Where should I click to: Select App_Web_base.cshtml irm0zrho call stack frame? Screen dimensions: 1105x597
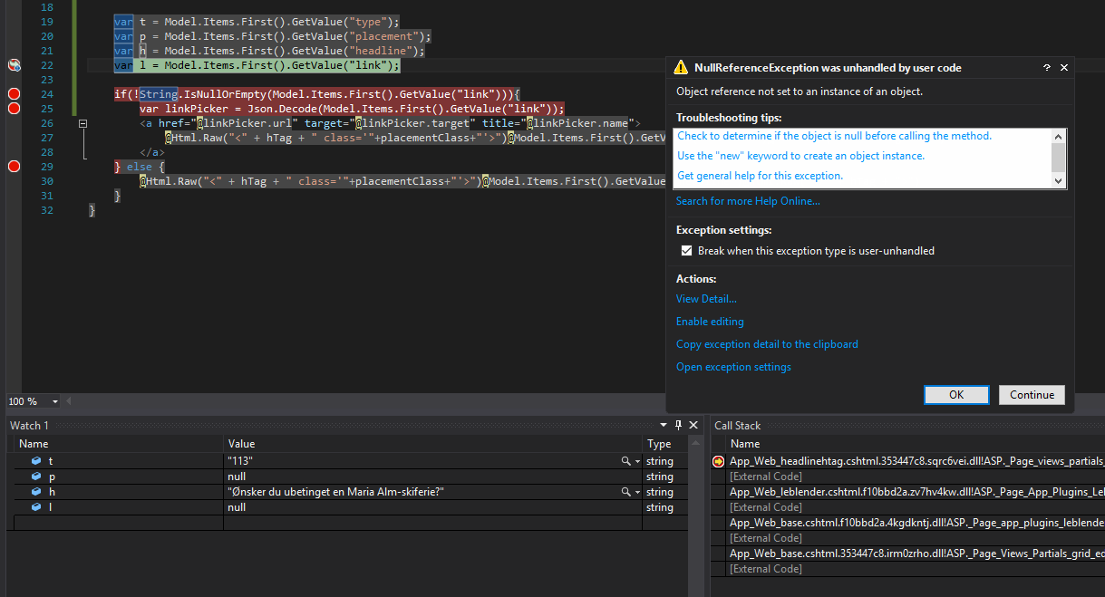pyautogui.click(x=916, y=554)
